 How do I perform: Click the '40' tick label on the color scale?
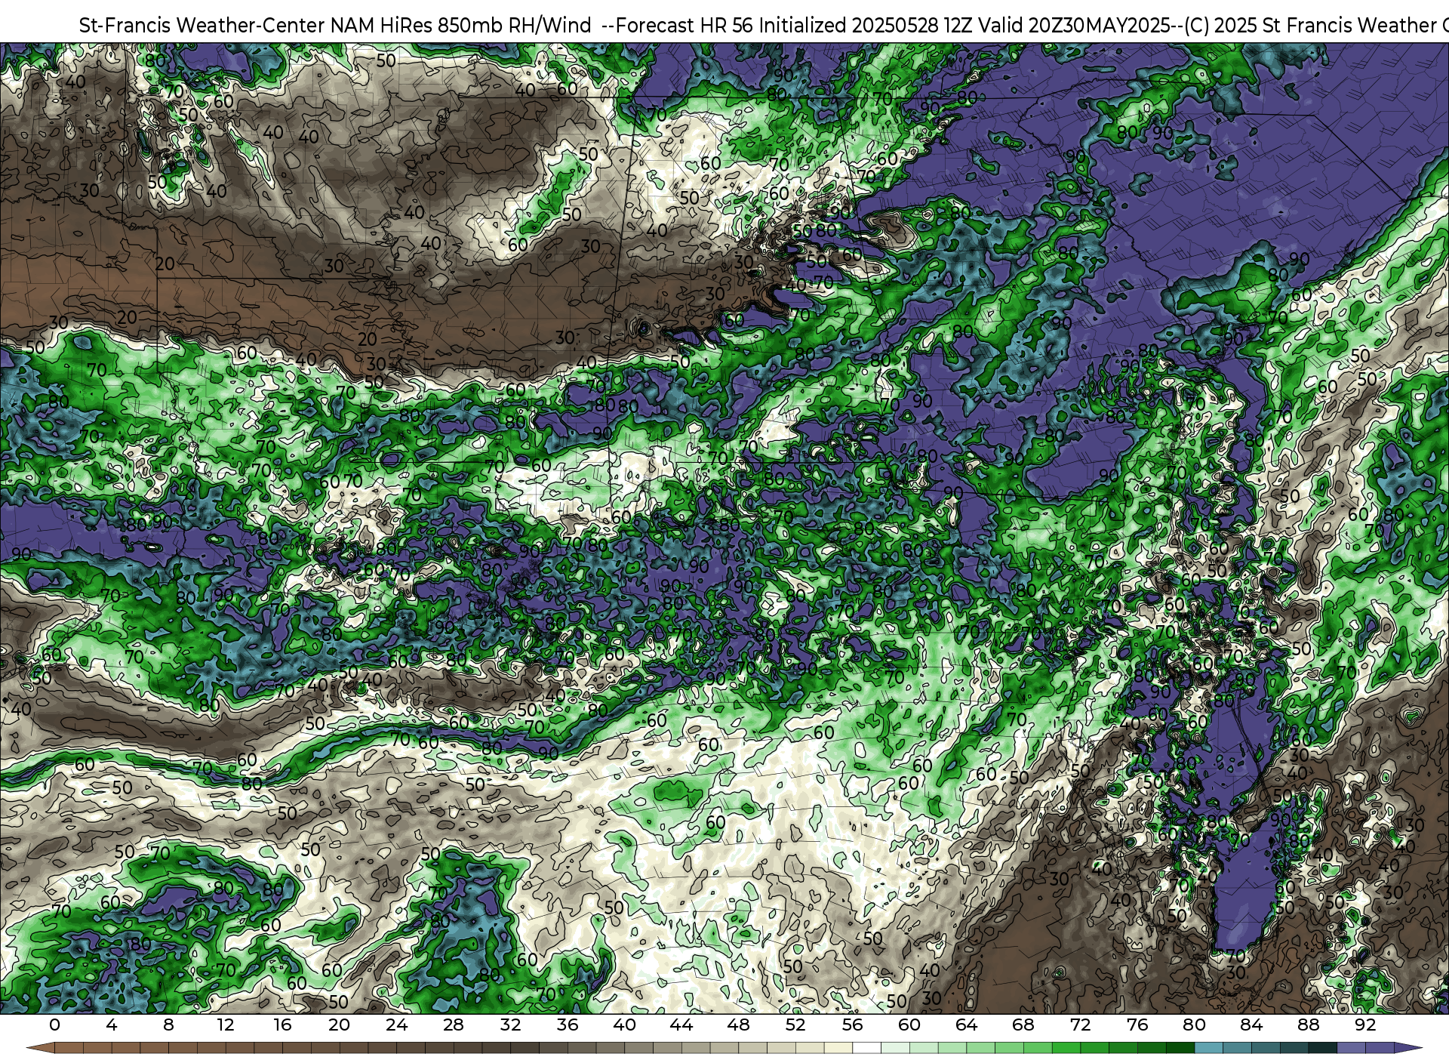tap(624, 1025)
